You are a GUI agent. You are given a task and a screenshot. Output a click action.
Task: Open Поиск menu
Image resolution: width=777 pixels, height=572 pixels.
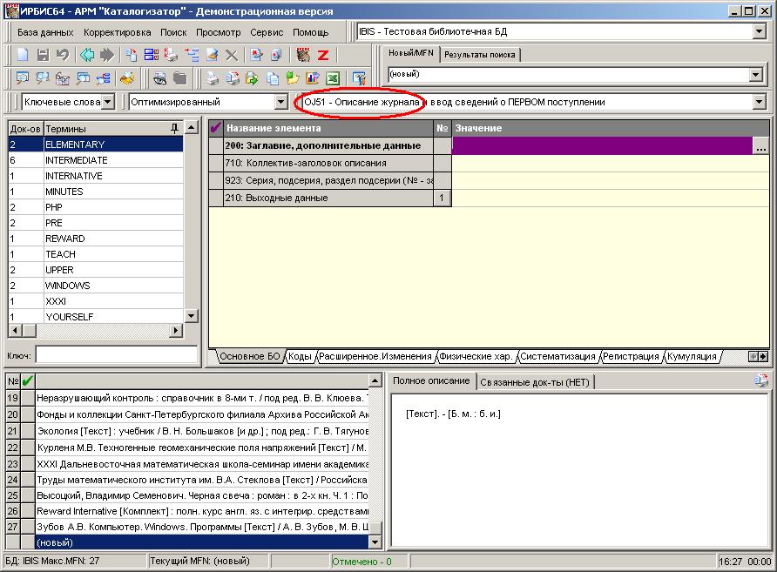[173, 32]
